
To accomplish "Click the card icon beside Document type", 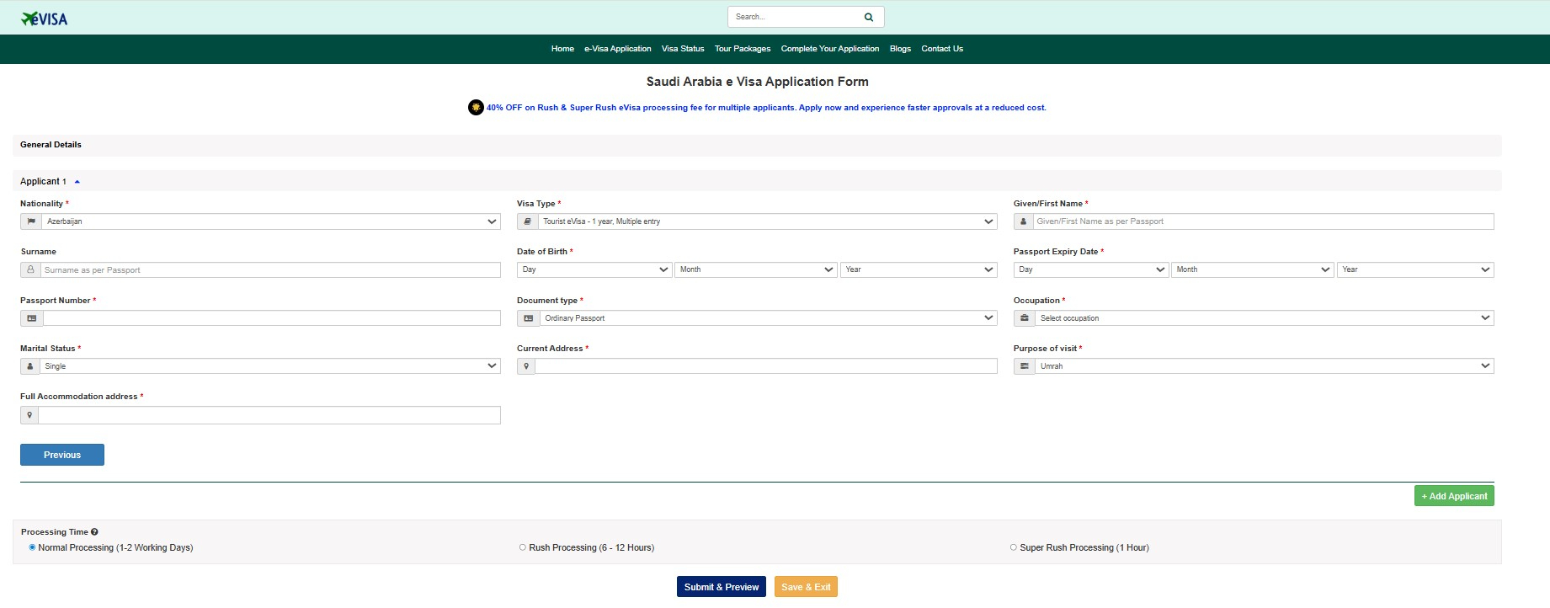I will (x=528, y=318).
